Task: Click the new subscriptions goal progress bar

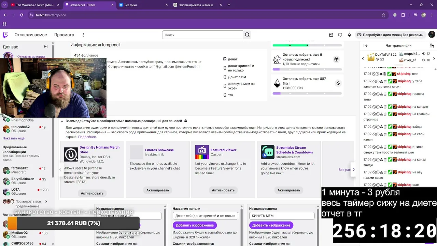Action: tap(307, 69)
